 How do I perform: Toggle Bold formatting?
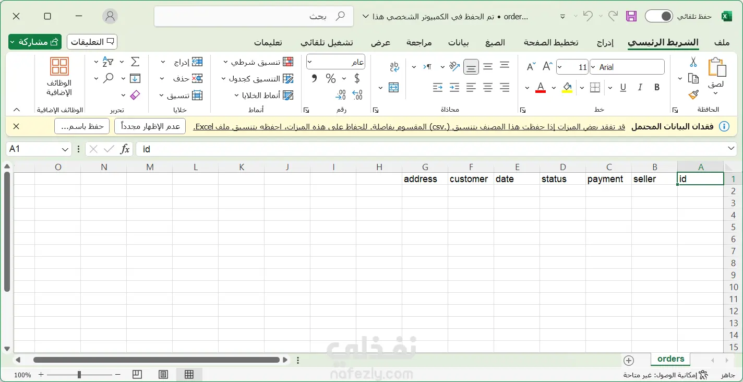tap(657, 87)
